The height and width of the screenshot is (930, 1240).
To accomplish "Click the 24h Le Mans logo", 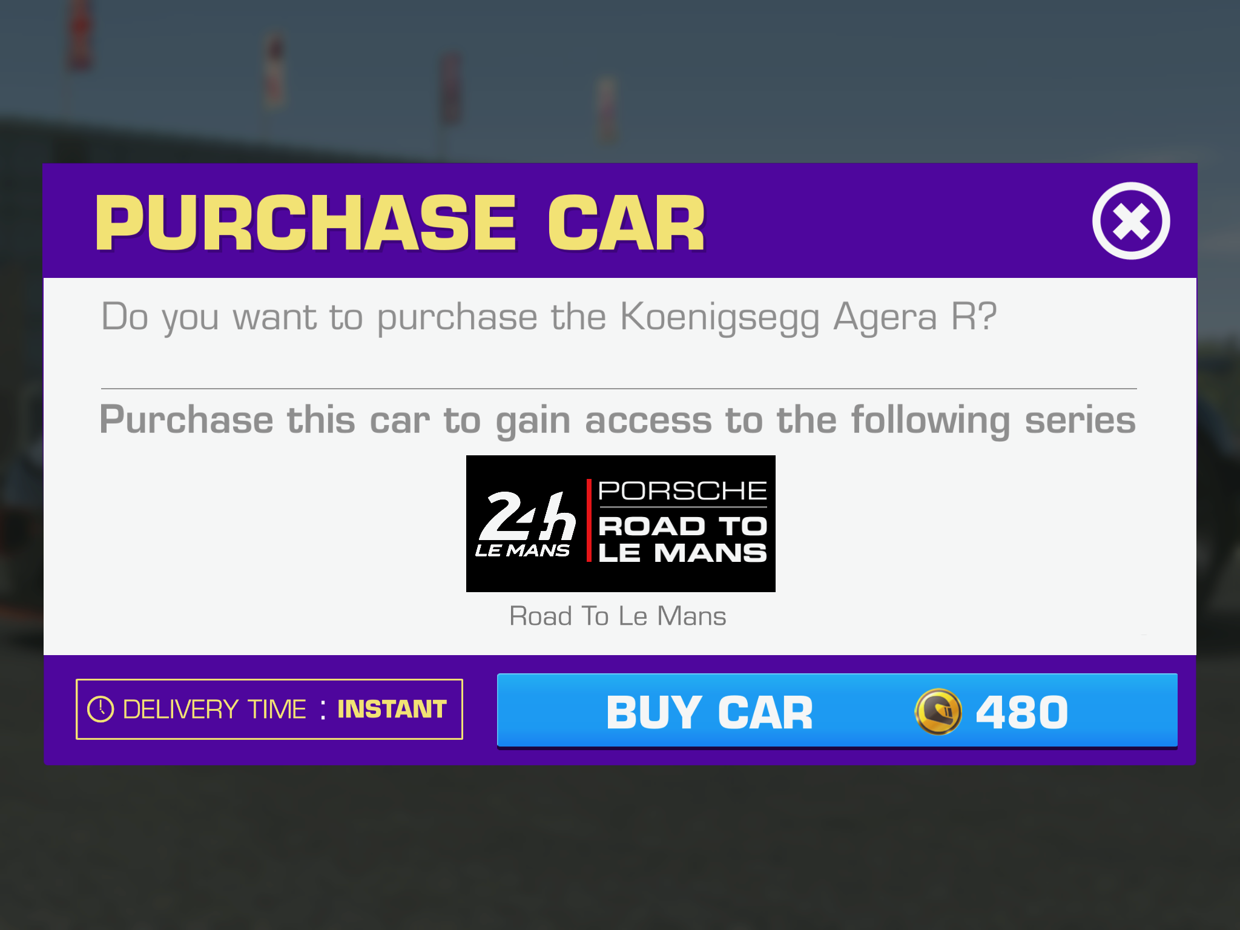I will click(x=524, y=524).
